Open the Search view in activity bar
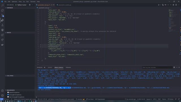 click(3, 5)
